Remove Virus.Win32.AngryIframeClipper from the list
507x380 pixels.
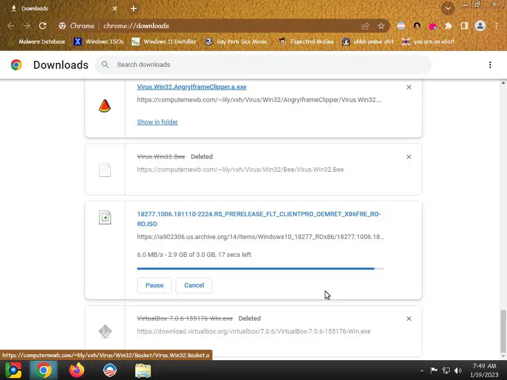click(x=408, y=87)
